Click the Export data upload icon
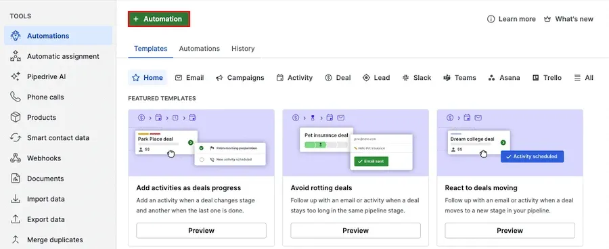This screenshot has width=609, height=249. click(x=16, y=219)
